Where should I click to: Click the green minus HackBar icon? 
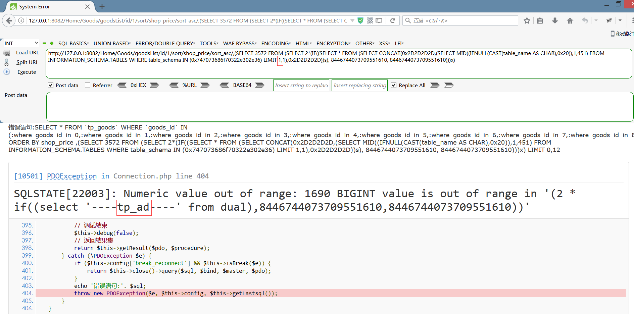click(44, 43)
